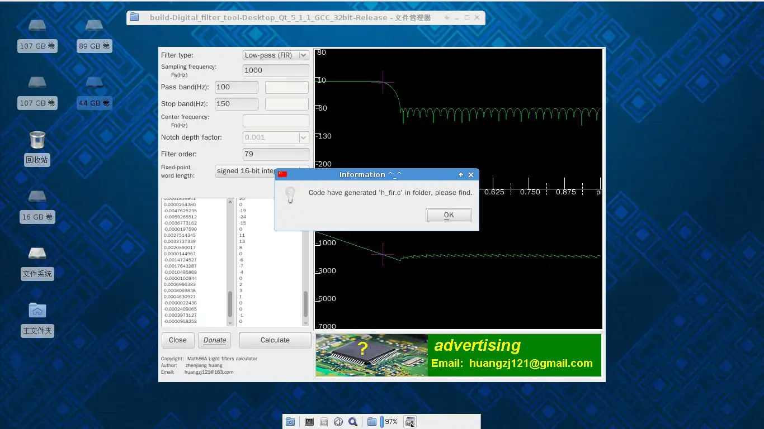
Task: Click the 0.750 frequency axis label
Action: point(530,192)
